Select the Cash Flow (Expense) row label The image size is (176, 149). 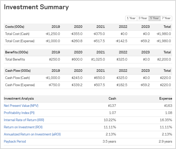click(20, 85)
